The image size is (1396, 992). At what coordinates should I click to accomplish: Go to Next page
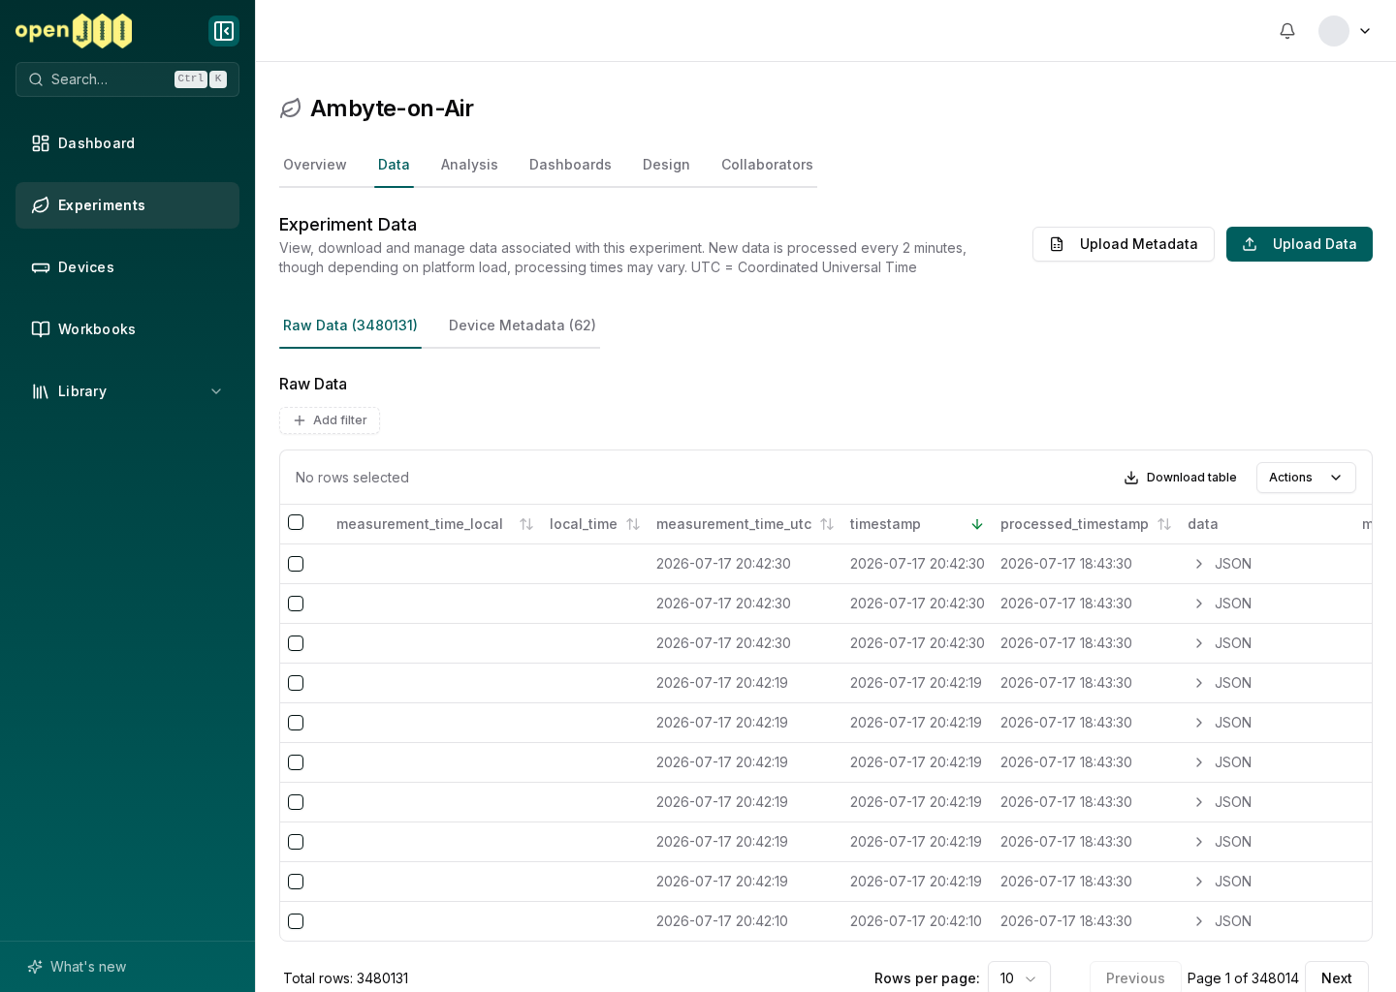coord(1337,978)
